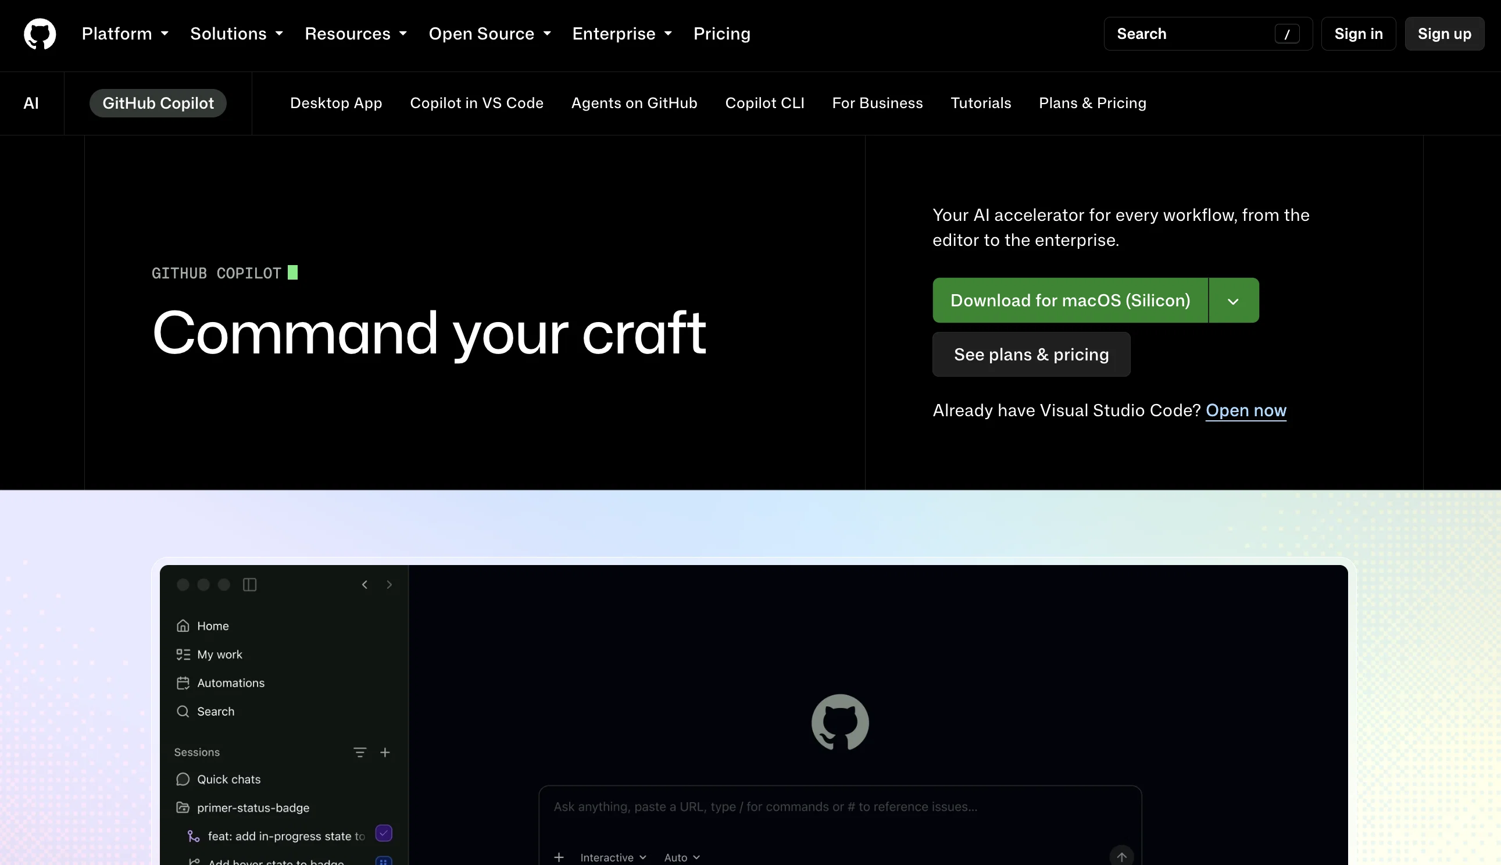Click the Sign in button
Screen dimensions: 1501x865
coord(1359,34)
